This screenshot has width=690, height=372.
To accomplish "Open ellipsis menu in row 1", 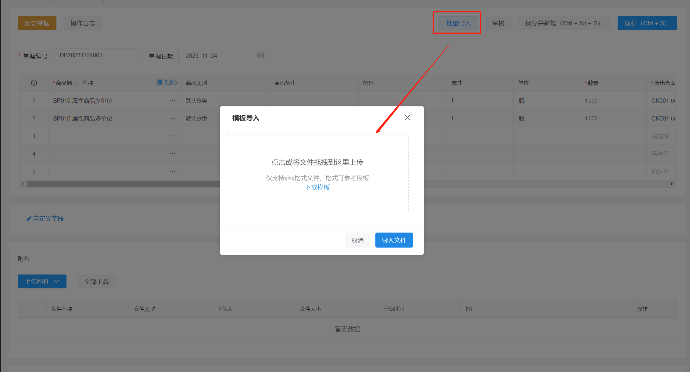I will 173,100.
